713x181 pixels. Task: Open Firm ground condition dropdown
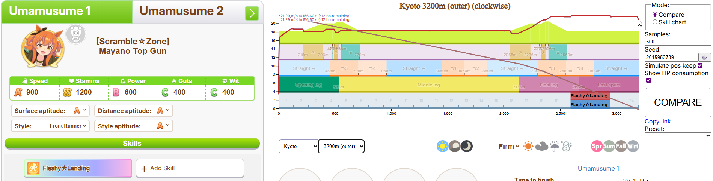[509, 146]
